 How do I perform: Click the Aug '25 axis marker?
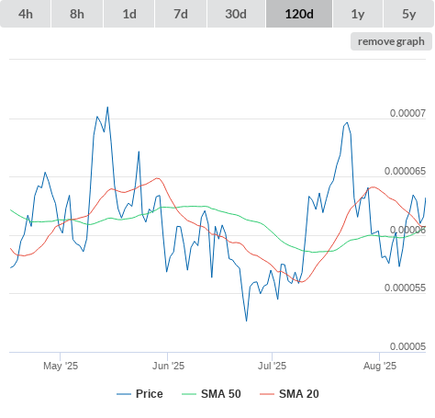coord(380,366)
